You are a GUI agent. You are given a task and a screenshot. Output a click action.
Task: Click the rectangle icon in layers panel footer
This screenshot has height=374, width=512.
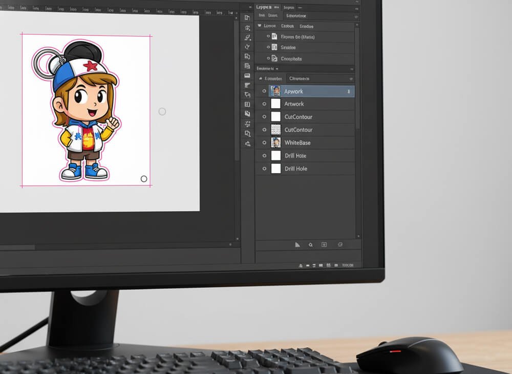coord(324,245)
